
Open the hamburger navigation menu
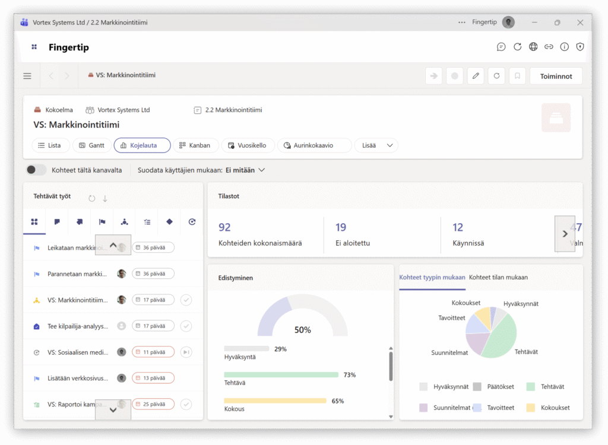click(27, 76)
